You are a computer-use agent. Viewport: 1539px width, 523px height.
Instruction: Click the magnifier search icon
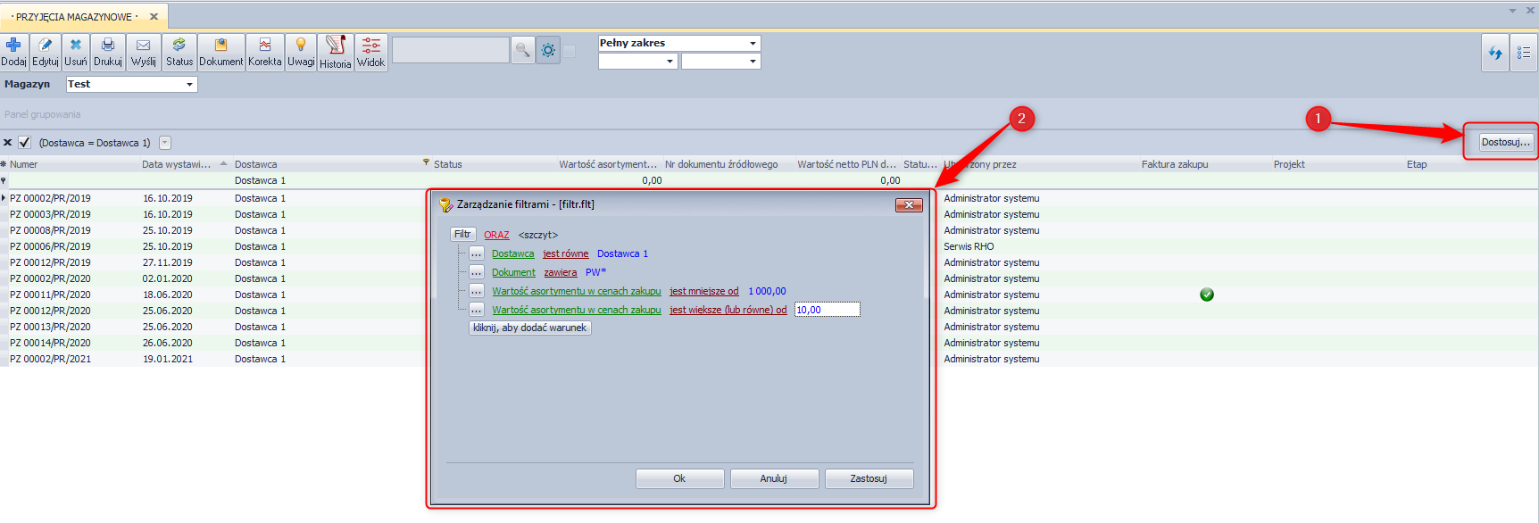(522, 50)
